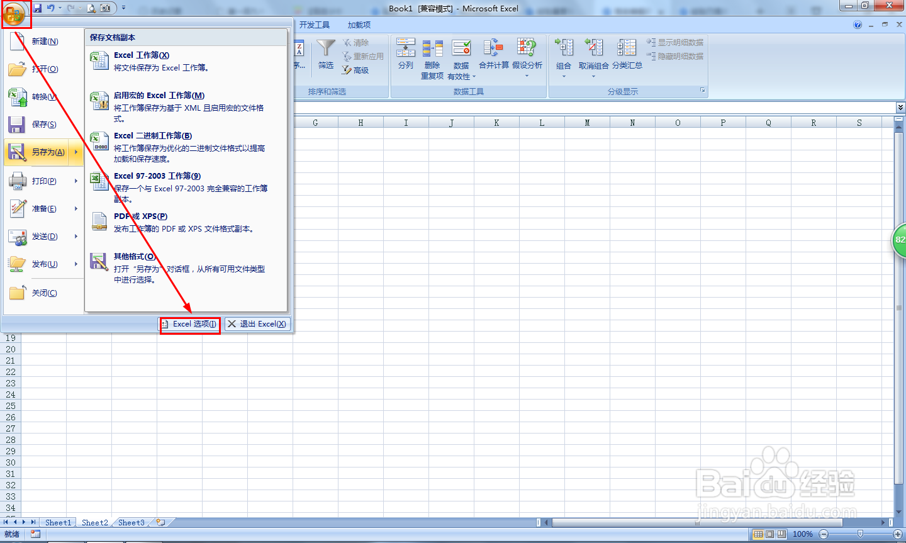The width and height of the screenshot is (906, 543).
Task: Click 高级 advanced filter button
Action: click(x=356, y=70)
